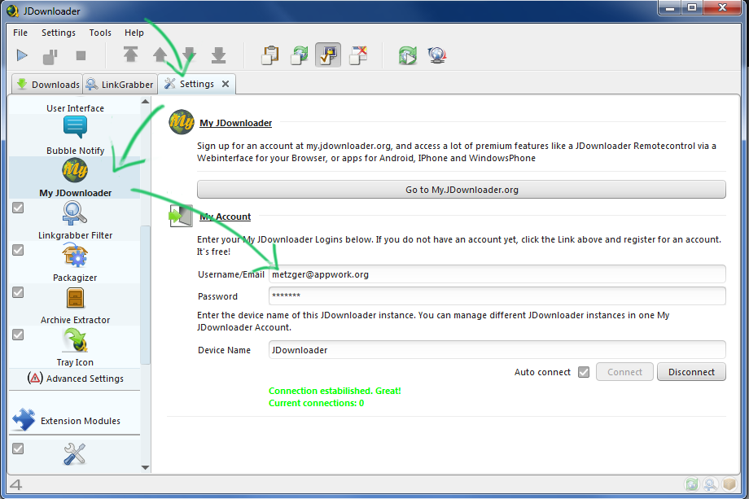Open Packagizer settings
The width and height of the screenshot is (749, 499).
point(75,263)
